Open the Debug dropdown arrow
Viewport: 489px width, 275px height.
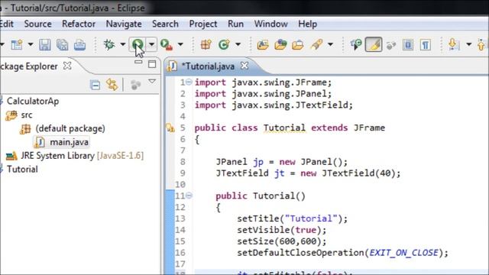pyautogui.click(x=123, y=44)
